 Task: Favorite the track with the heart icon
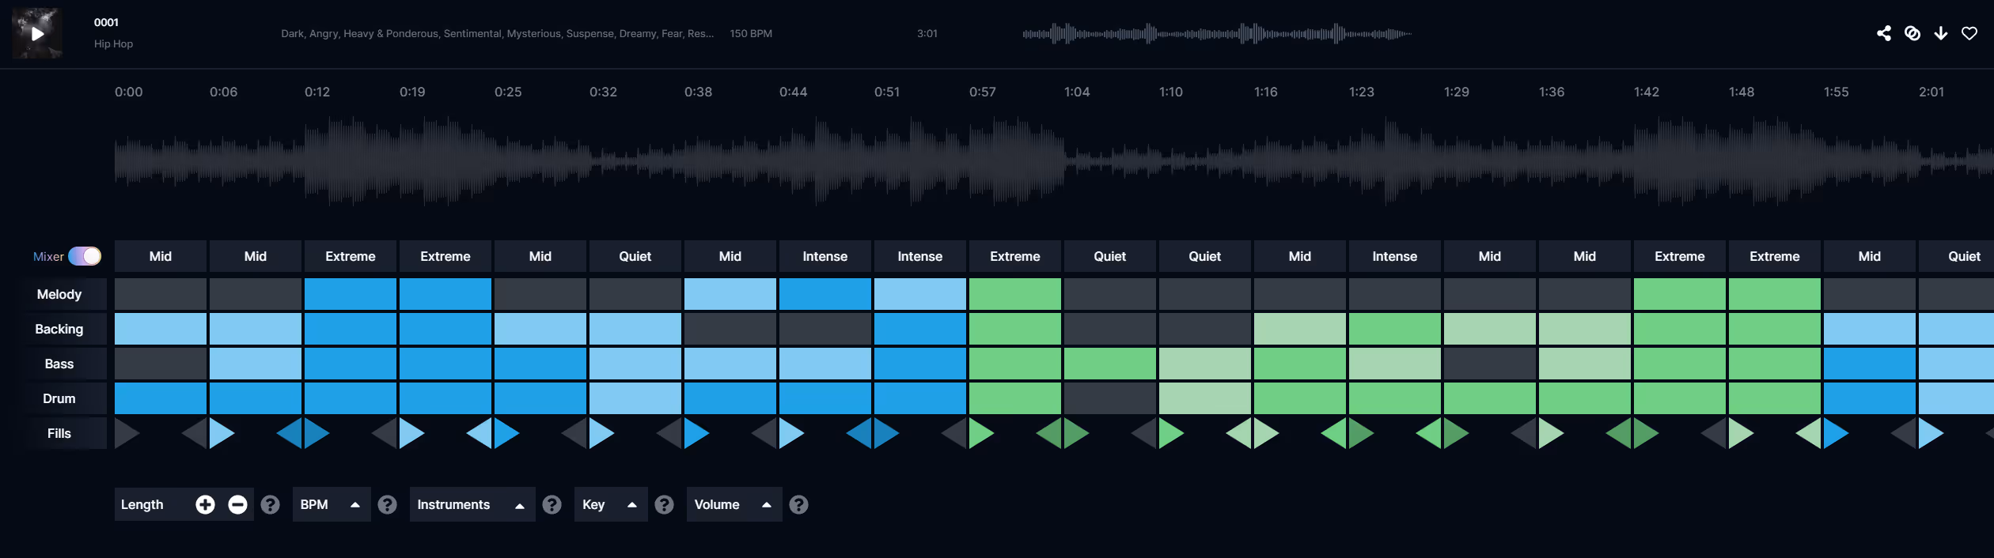(x=1969, y=33)
